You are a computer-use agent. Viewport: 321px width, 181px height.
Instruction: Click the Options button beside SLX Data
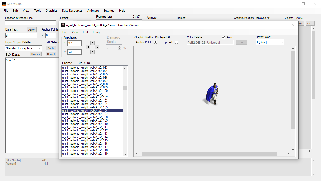[x=36, y=54]
